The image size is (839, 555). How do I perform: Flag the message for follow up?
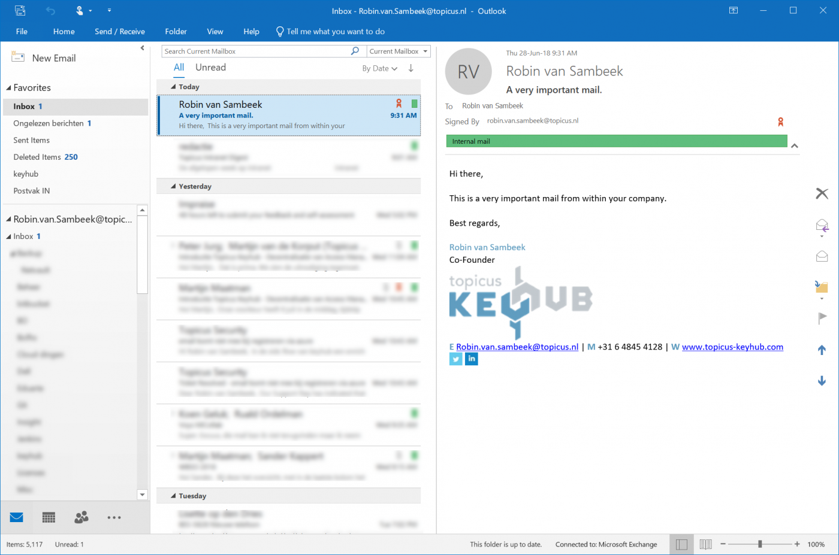(822, 318)
